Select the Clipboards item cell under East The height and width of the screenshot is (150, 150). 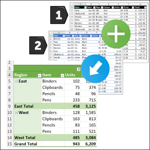(x=52, y=87)
